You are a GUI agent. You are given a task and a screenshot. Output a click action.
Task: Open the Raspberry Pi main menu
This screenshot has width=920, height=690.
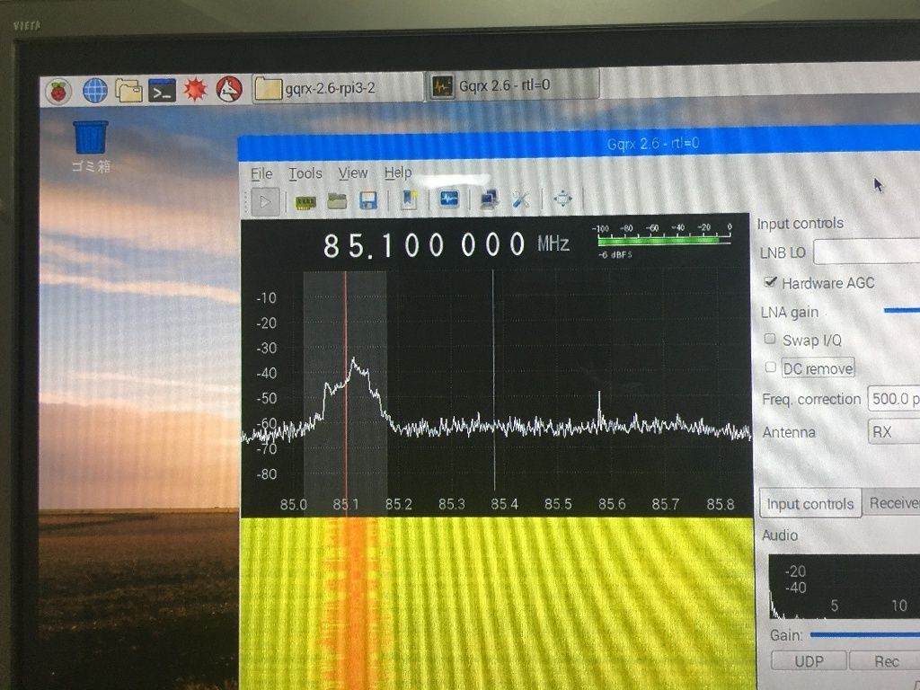coord(58,92)
